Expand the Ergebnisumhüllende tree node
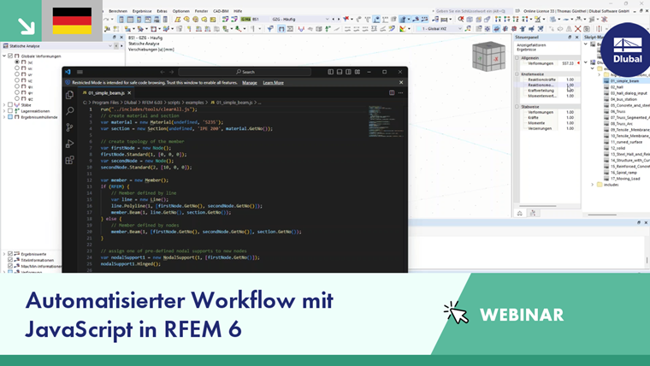 [4, 117]
